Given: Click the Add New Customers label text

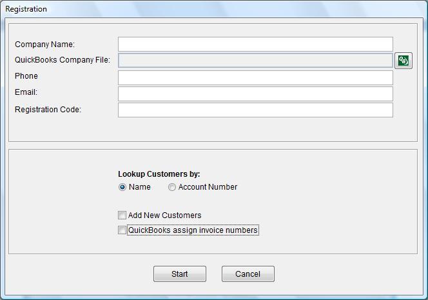Looking at the screenshot, I should coord(164,215).
